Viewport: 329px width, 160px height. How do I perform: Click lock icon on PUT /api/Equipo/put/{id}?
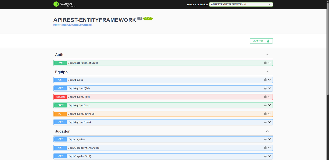265,114
